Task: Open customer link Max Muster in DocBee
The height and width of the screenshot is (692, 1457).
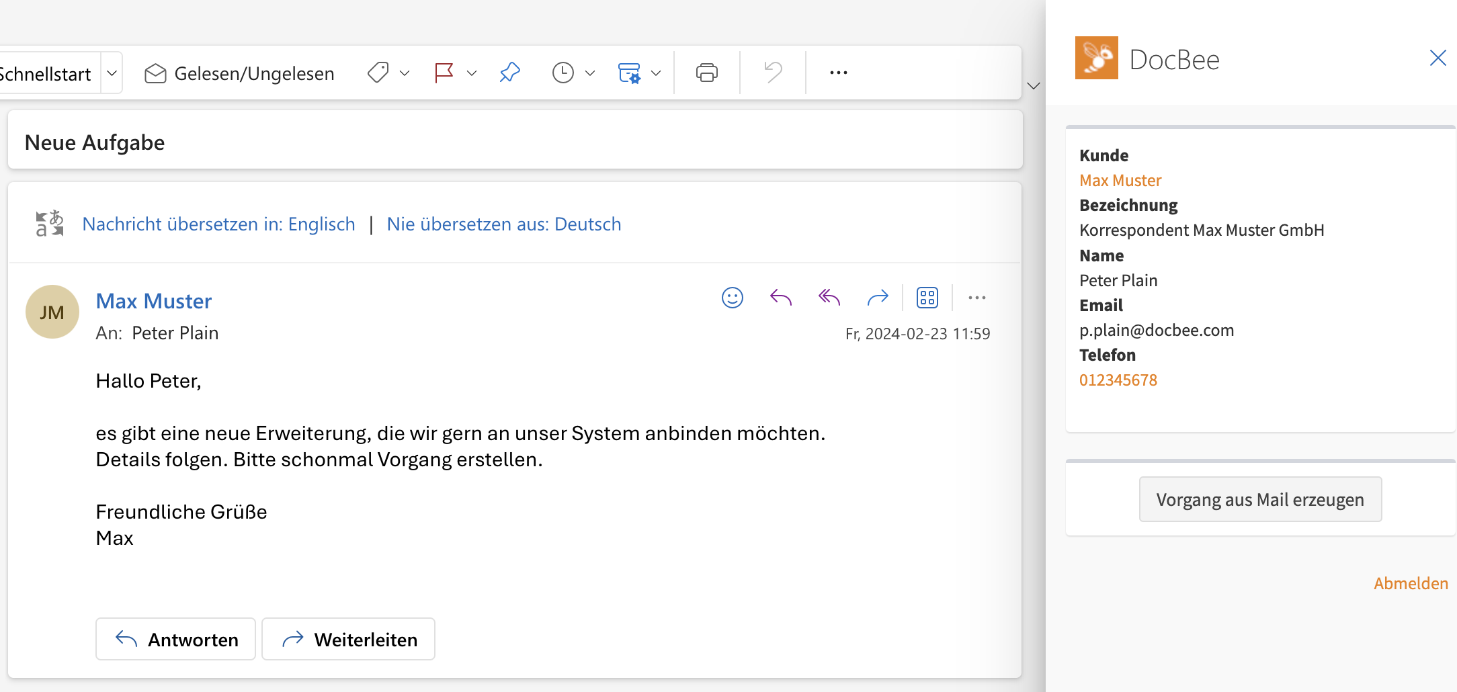Action: [1120, 180]
